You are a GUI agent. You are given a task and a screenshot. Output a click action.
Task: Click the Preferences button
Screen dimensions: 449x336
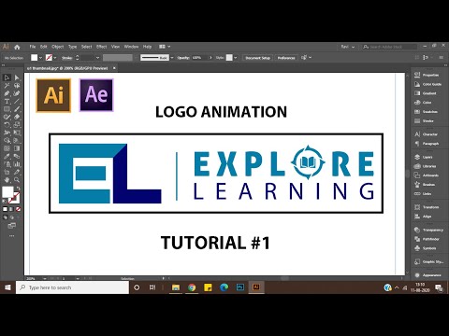click(x=286, y=58)
